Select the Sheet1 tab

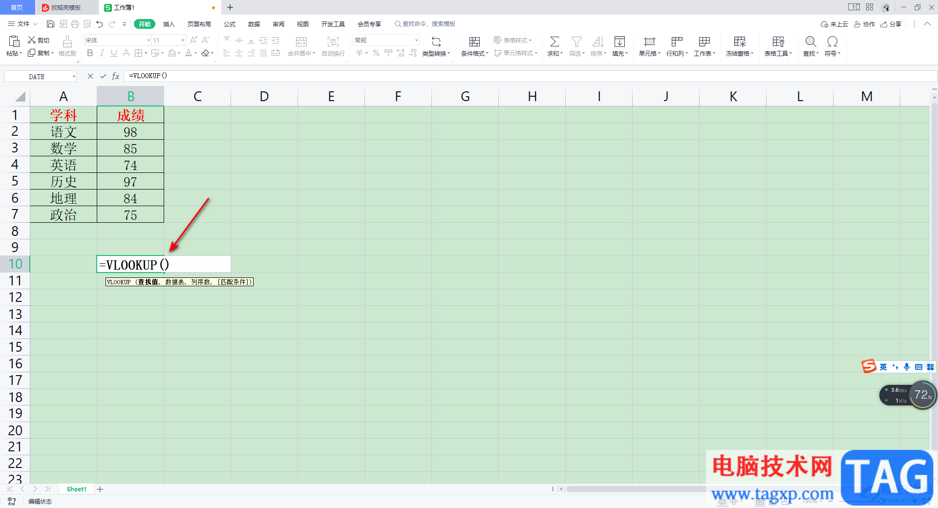pos(77,489)
